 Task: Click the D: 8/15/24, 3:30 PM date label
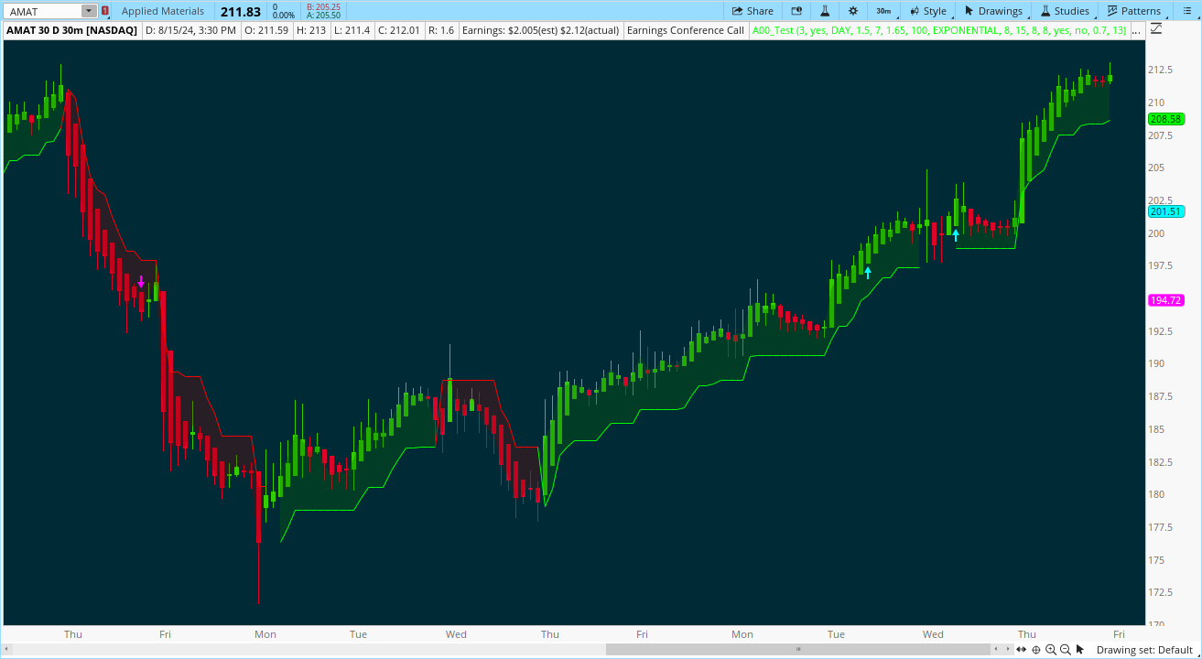191,30
